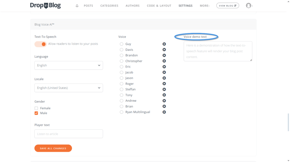Go to the Categories tab

109,6
